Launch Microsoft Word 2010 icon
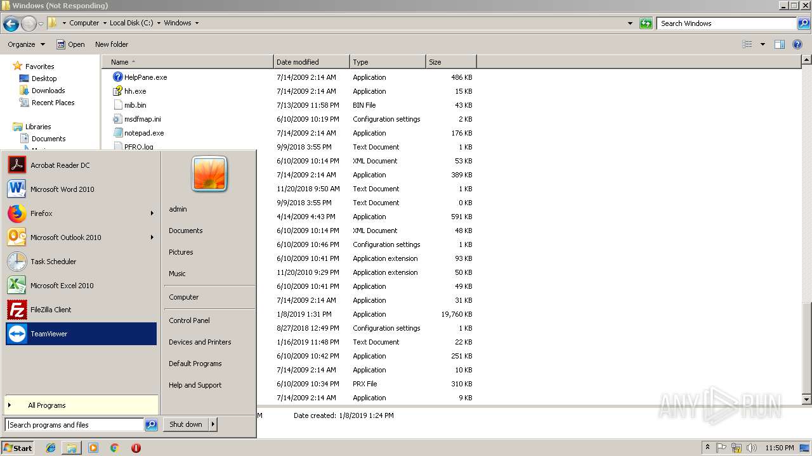The width and height of the screenshot is (812, 456). pyautogui.click(x=16, y=189)
